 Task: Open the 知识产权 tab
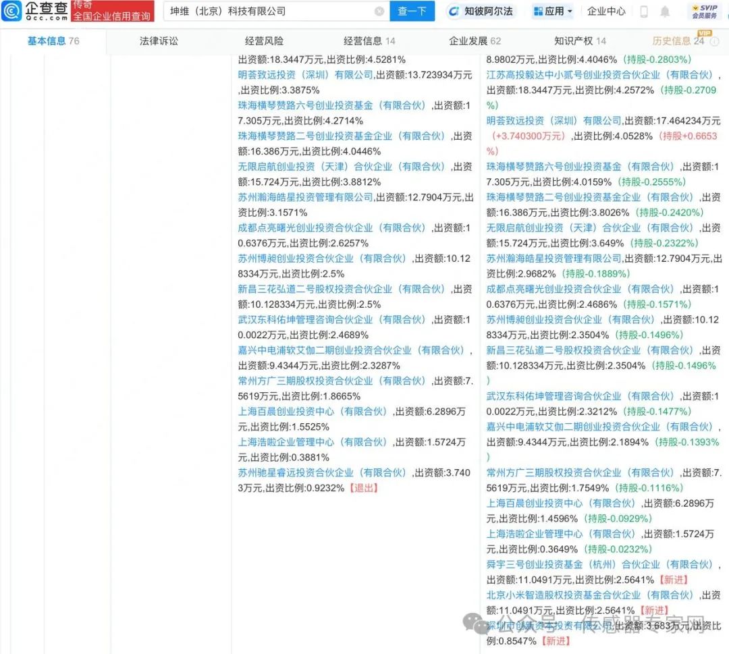[580, 41]
